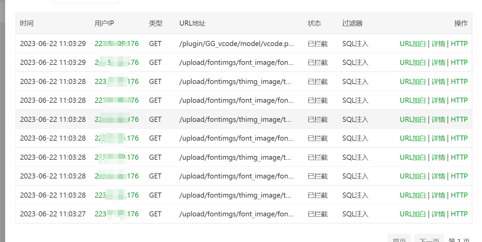Click URL加白 in the highlighted fifth row
Image resolution: width=482 pixels, height=242 pixels.
[413, 119]
